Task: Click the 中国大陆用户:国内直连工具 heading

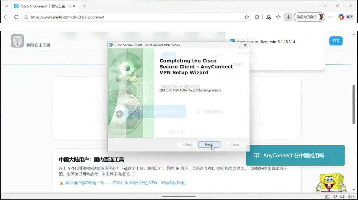Action: pyautogui.click(x=91, y=159)
